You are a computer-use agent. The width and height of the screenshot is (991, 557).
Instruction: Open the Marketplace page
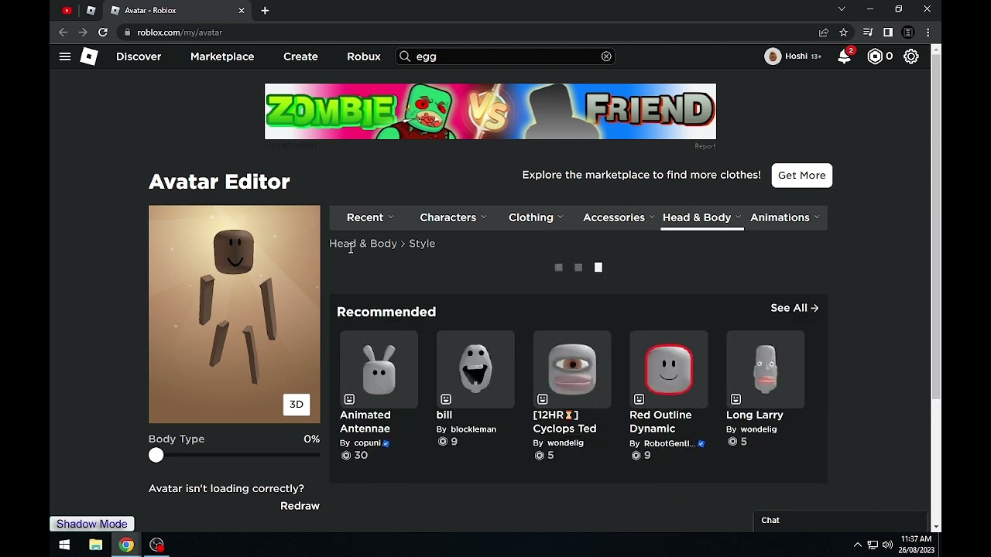222,56
